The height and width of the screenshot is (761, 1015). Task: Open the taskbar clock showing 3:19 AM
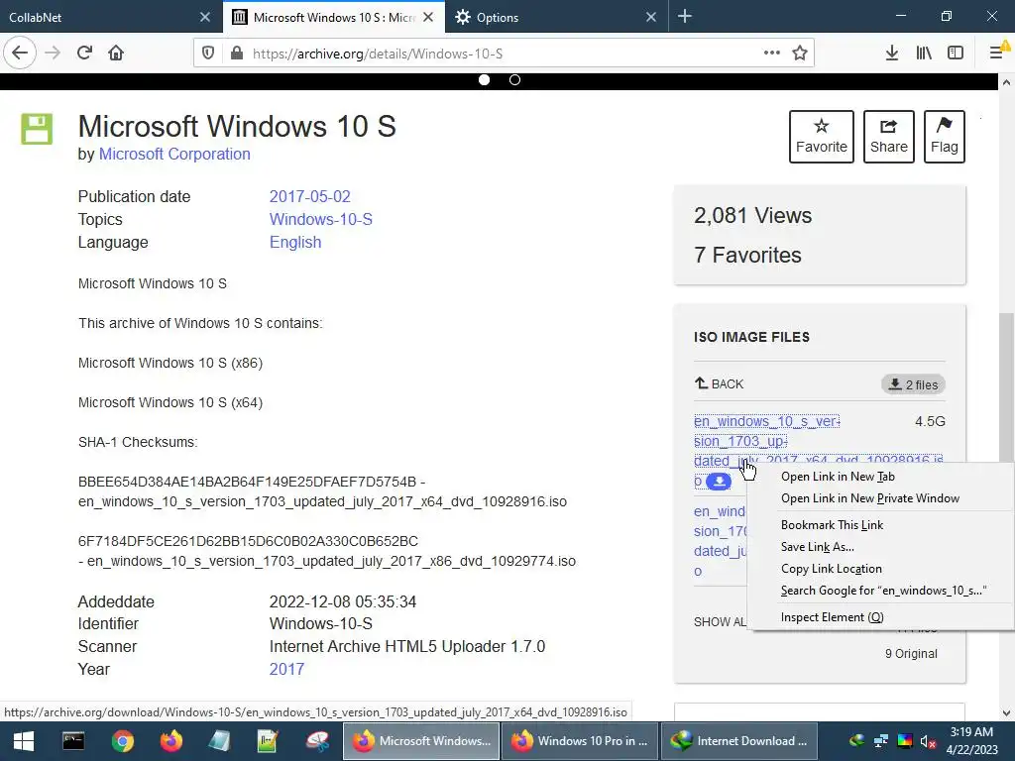coord(971,741)
